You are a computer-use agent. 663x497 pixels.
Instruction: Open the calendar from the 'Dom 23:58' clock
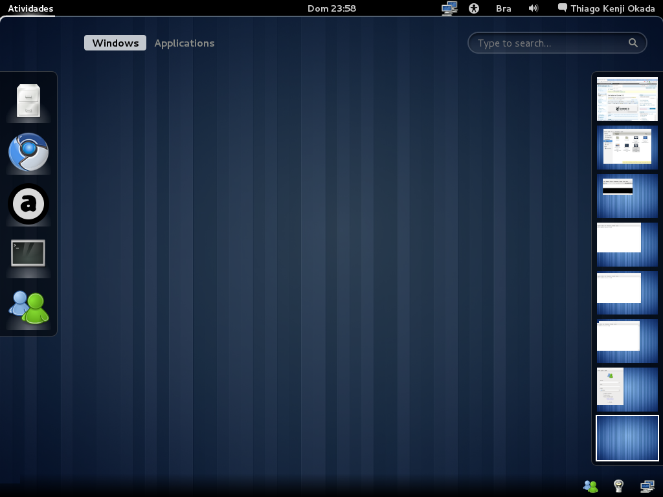point(332,8)
